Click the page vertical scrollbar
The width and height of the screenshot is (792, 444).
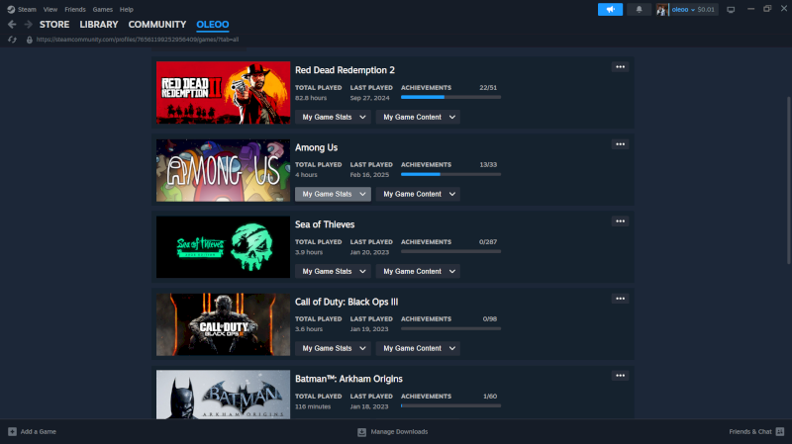click(788, 180)
